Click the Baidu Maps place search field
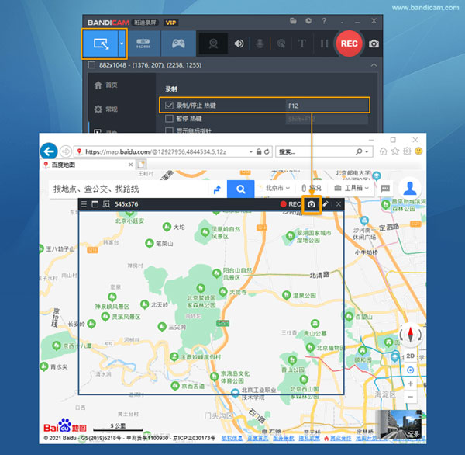The image size is (465, 455). (129, 189)
